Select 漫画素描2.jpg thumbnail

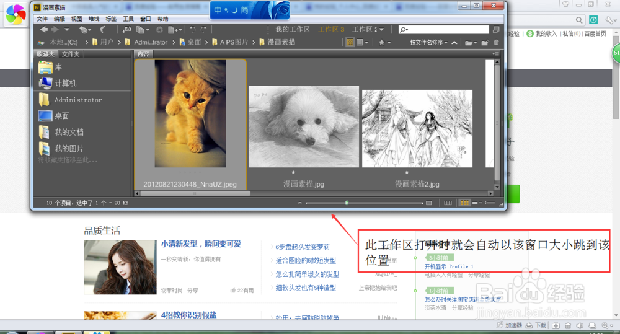tap(417, 128)
